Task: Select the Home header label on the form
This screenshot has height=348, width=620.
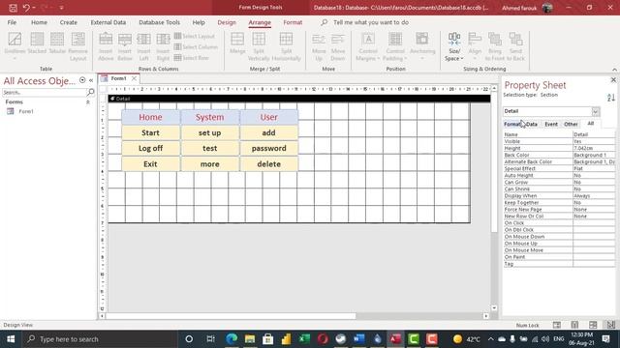Action: coord(150,117)
